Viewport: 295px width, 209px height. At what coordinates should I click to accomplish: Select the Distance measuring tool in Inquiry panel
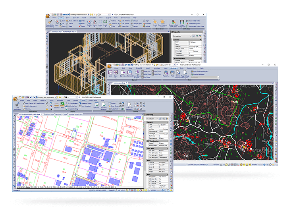tap(56, 105)
